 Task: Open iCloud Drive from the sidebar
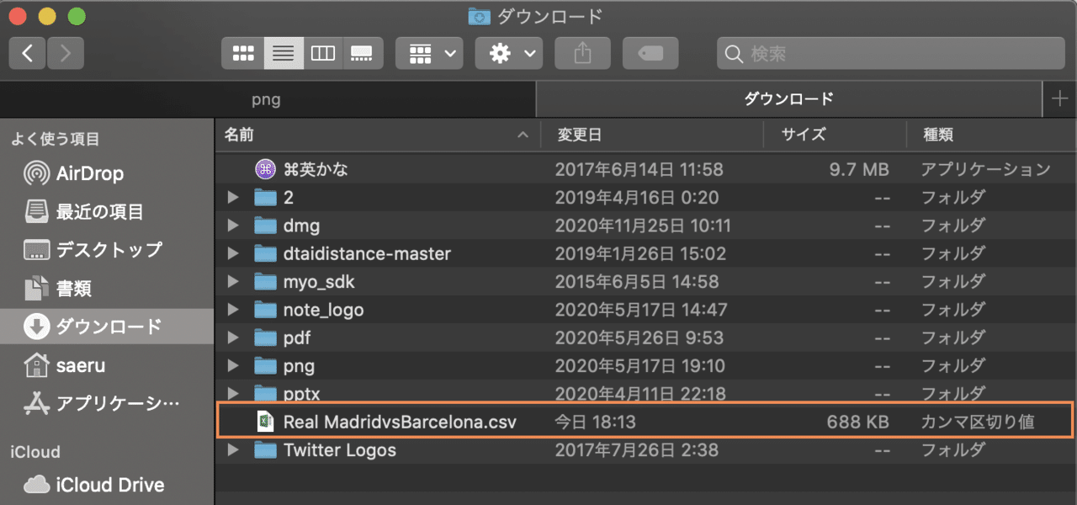coord(93,485)
